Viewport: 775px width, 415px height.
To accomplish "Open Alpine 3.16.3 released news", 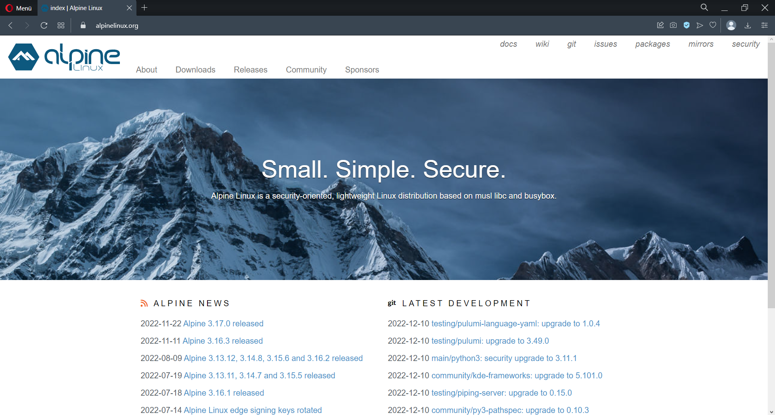I will [x=223, y=341].
